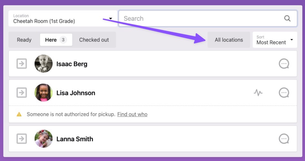Select the Here tab
This screenshot has height=161, width=305.
point(56,40)
